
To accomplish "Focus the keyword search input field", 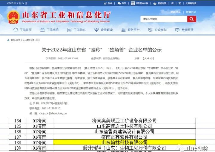I will (x=164, y=19).
